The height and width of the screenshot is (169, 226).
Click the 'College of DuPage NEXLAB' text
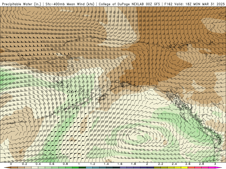[121, 4]
